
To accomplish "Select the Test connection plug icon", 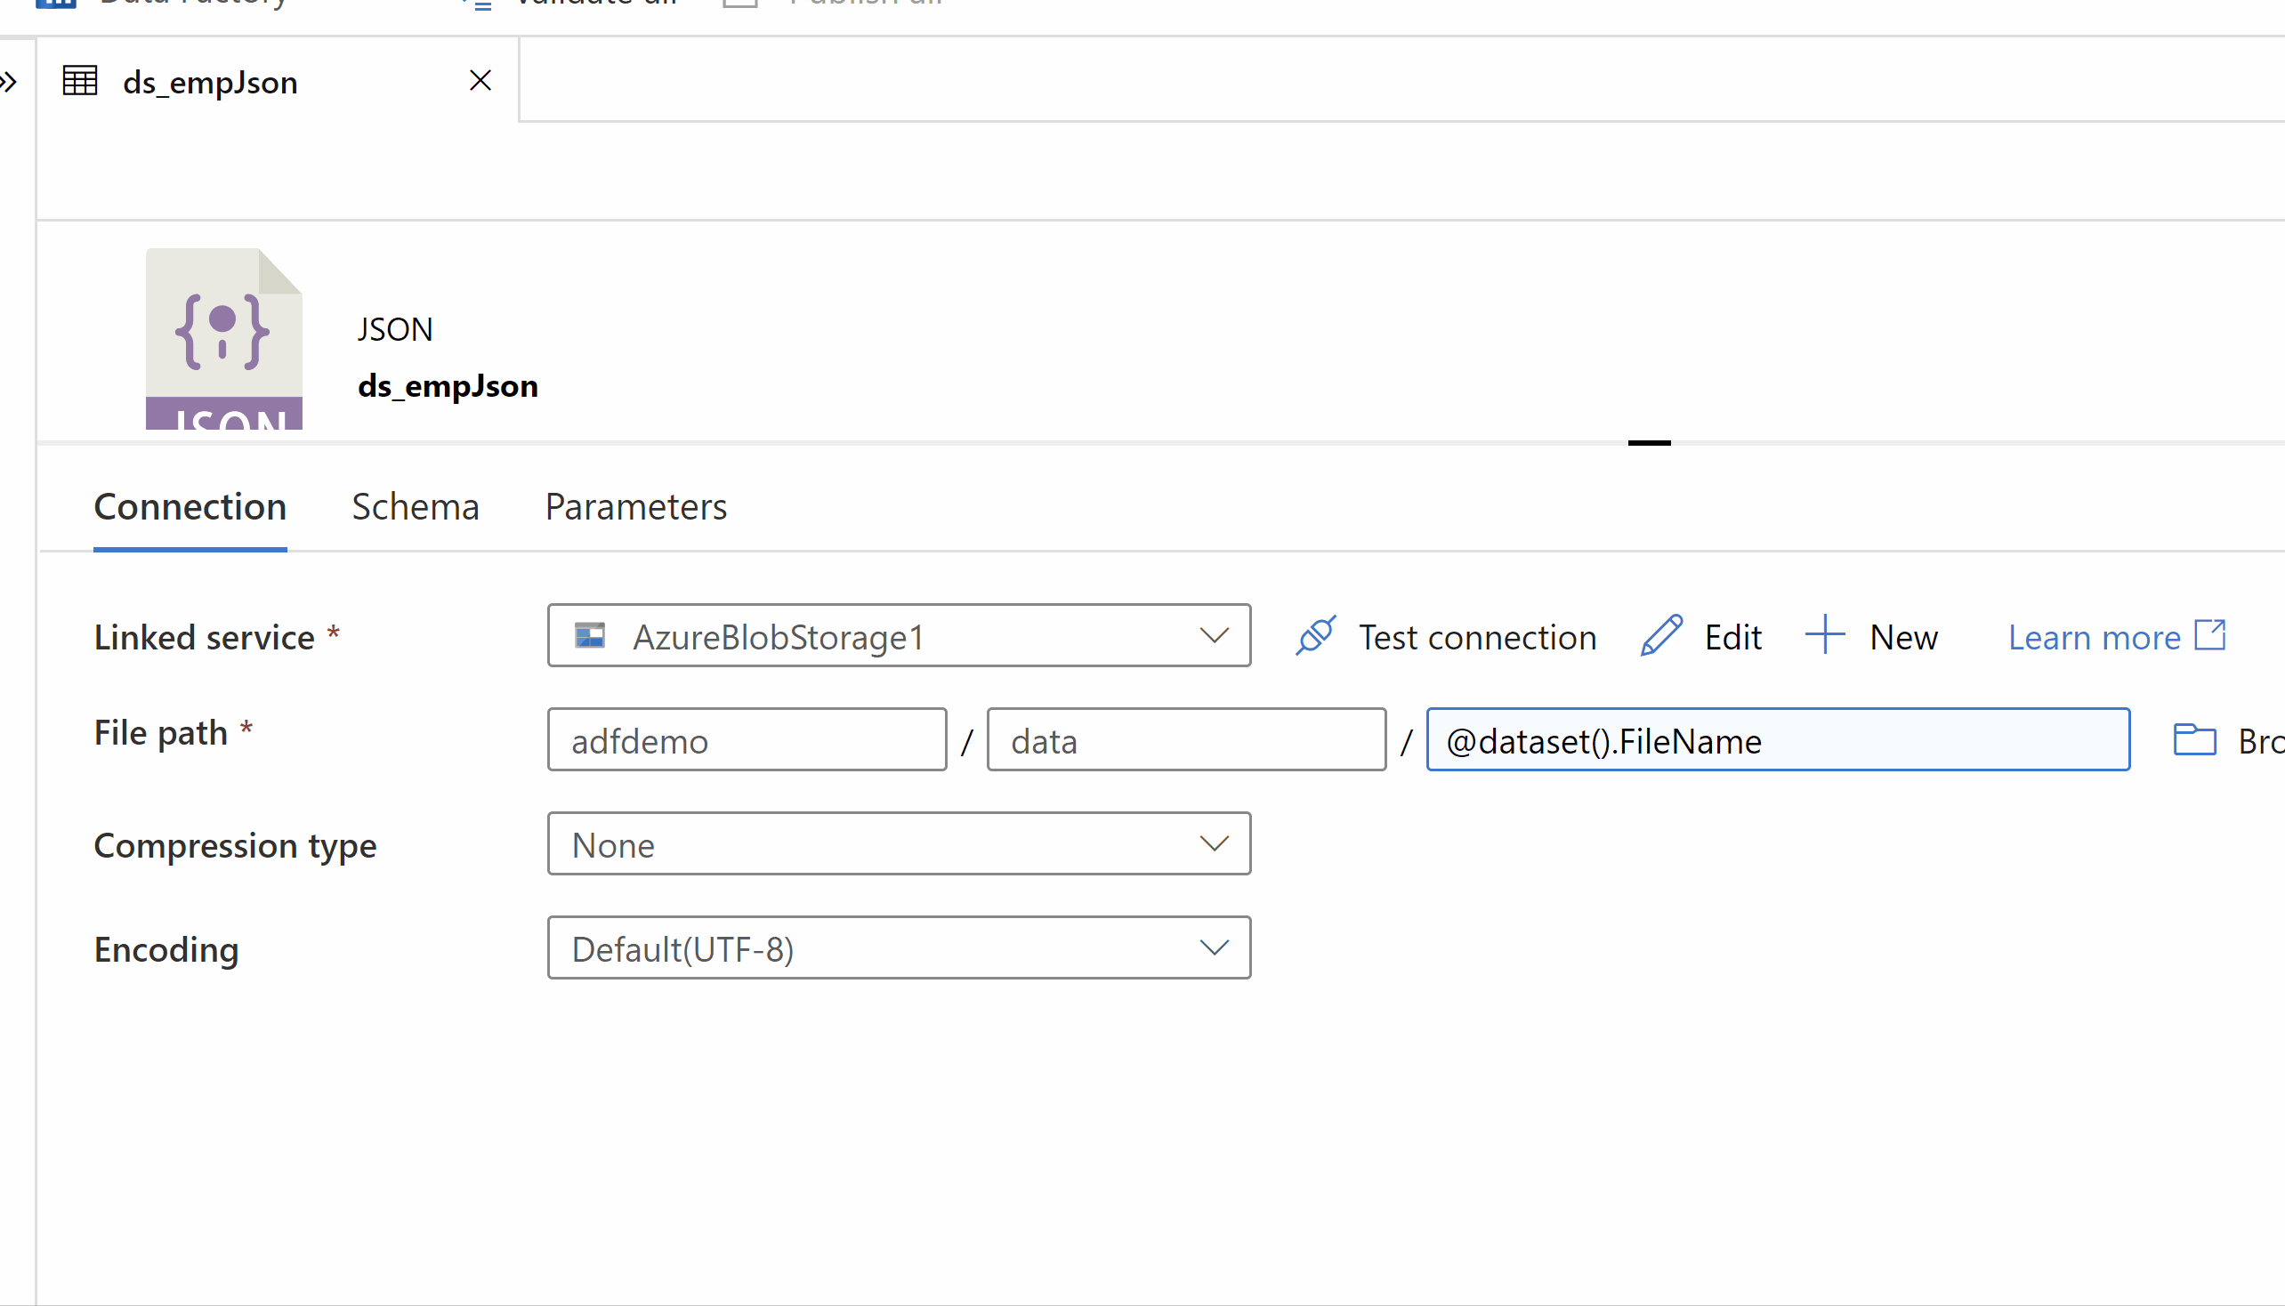I will coord(1315,636).
